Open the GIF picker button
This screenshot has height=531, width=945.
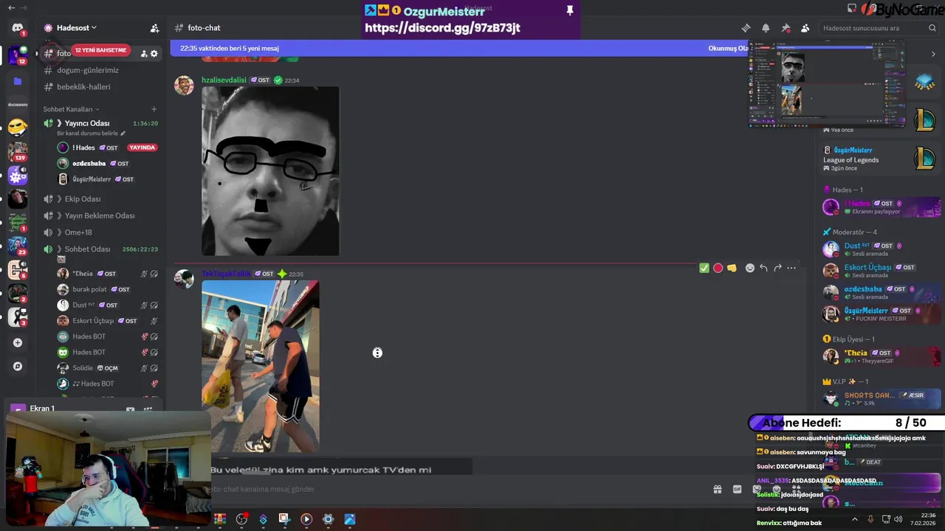click(x=737, y=489)
